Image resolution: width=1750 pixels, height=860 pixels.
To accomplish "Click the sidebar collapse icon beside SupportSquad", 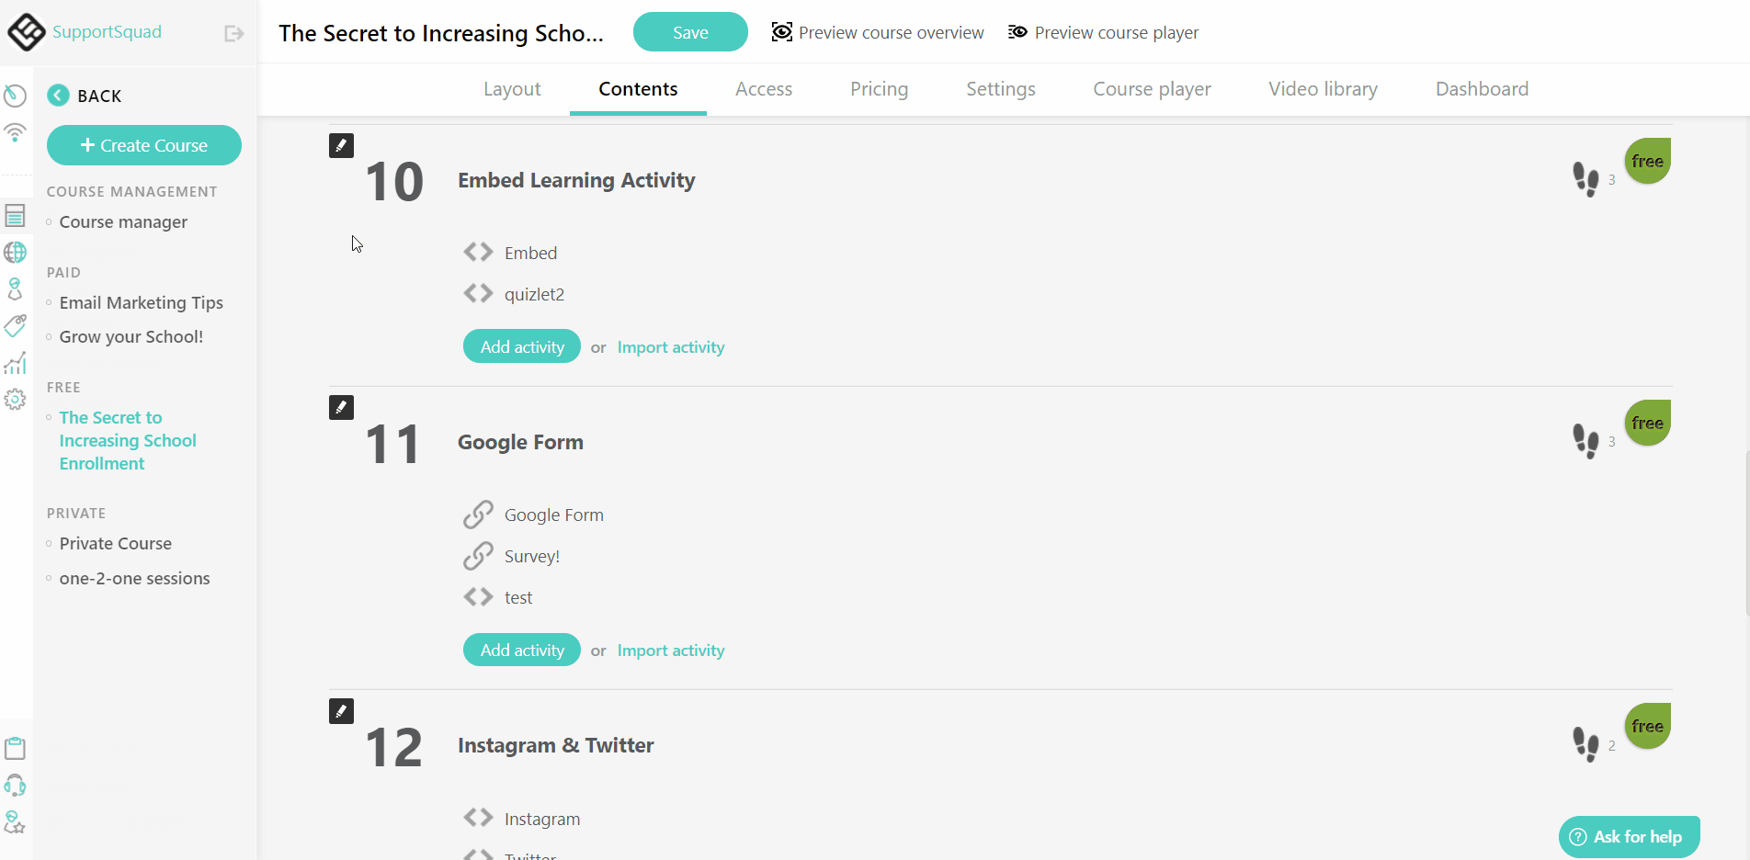I will [x=234, y=33].
